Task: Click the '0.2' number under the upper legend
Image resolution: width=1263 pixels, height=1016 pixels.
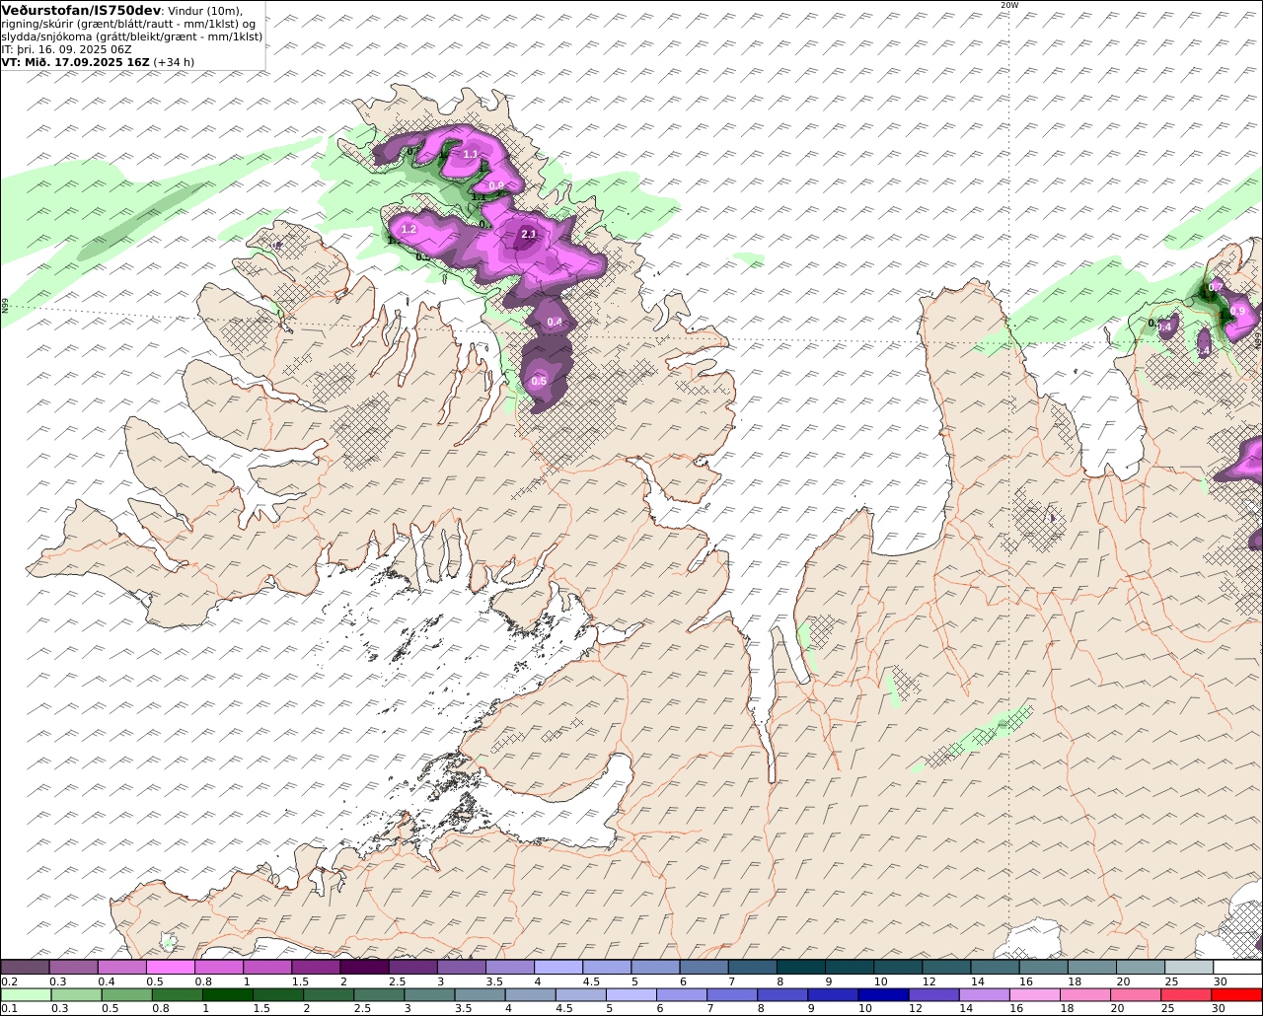Action: 10,981
